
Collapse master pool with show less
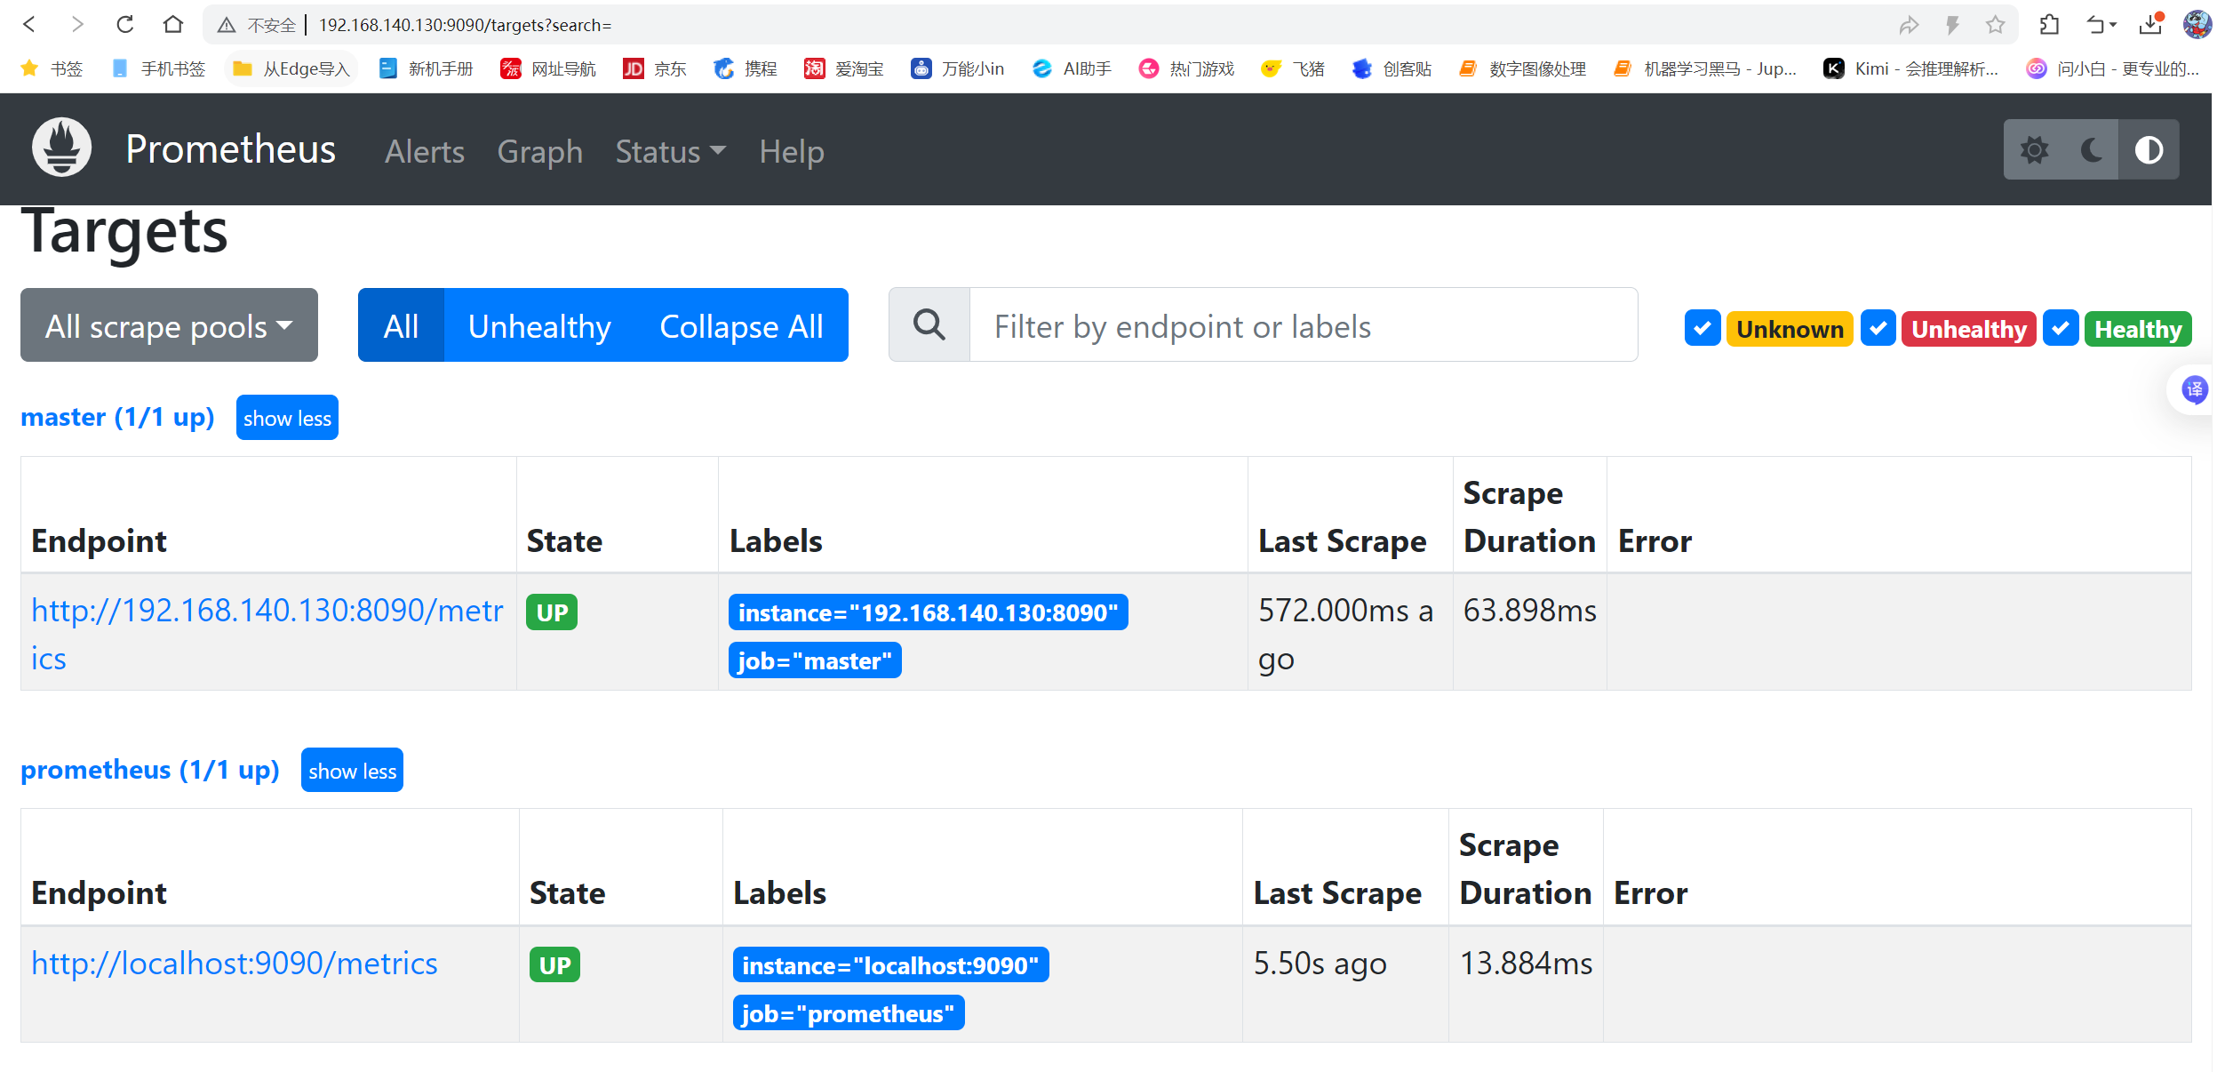(287, 418)
